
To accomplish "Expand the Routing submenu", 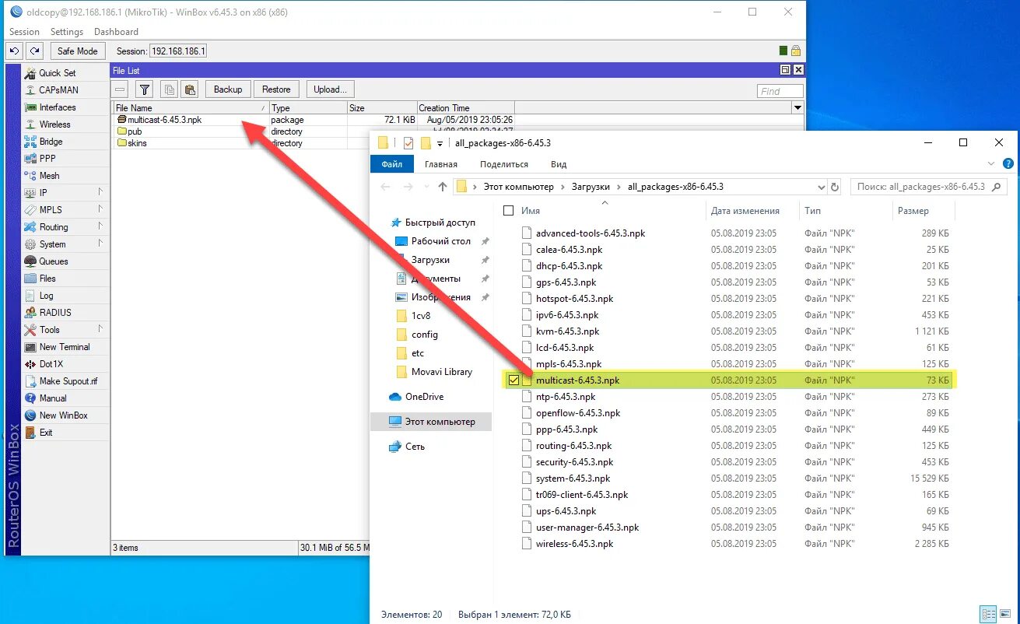I will (x=65, y=227).
